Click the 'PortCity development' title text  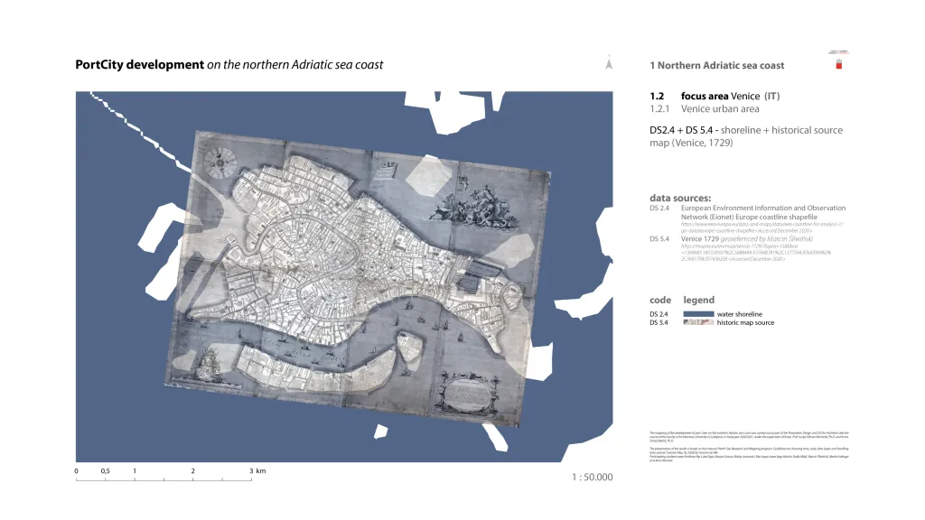click(140, 65)
